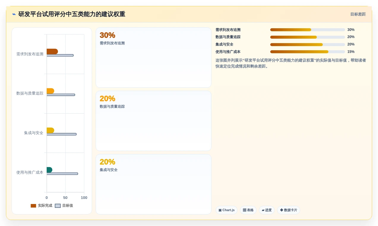
Task: Click the orange actual bar for 数据与质量追踪
Action: click(x=50, y=91)
